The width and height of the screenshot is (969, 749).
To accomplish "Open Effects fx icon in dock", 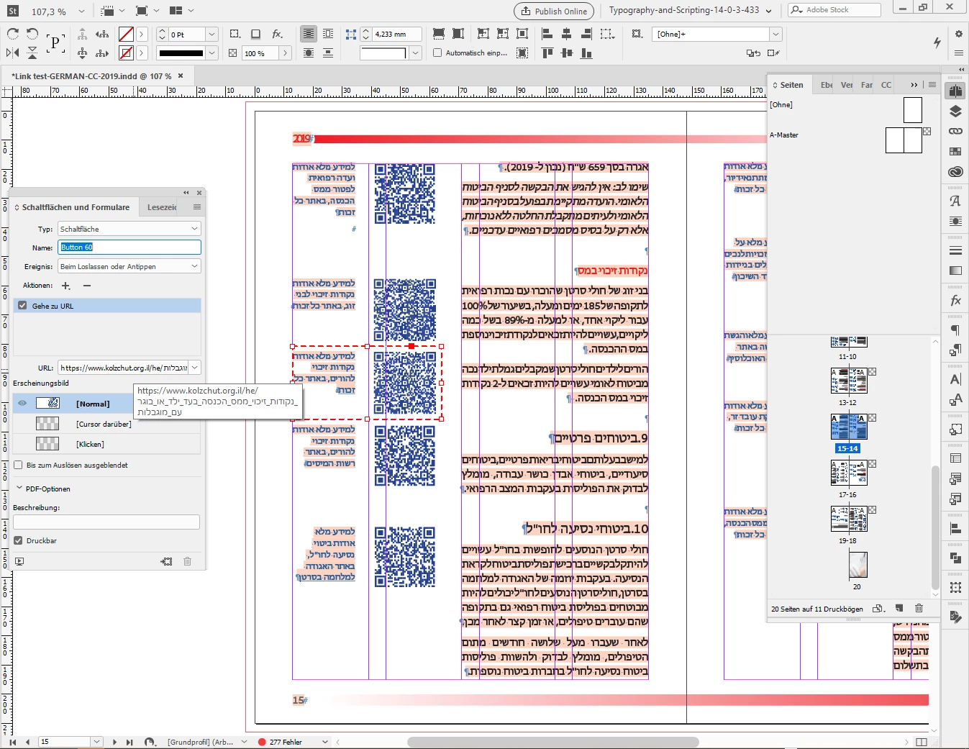I will click(x=955, y=300).
